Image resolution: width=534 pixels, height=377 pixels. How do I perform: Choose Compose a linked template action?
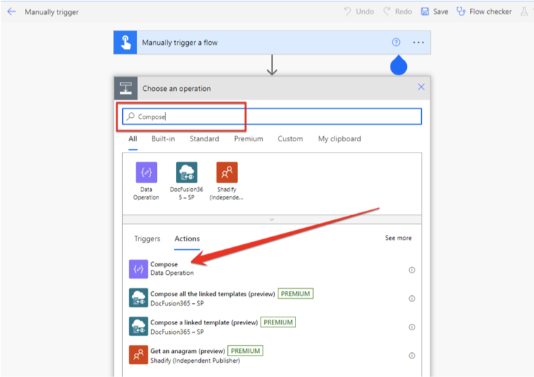(x=272, y=327)
